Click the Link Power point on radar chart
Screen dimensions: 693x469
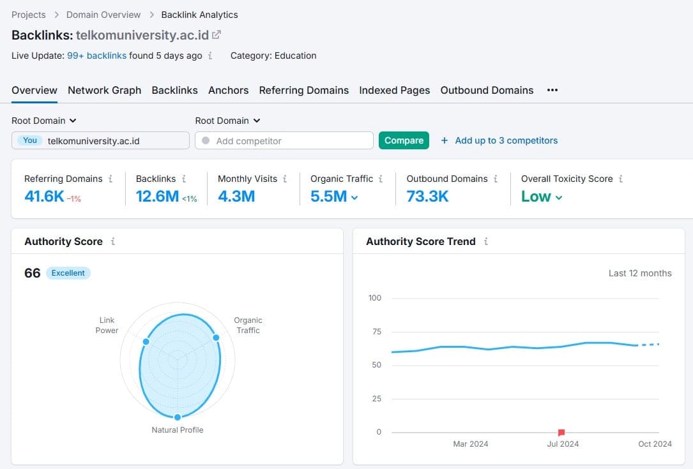click(146, 341)
